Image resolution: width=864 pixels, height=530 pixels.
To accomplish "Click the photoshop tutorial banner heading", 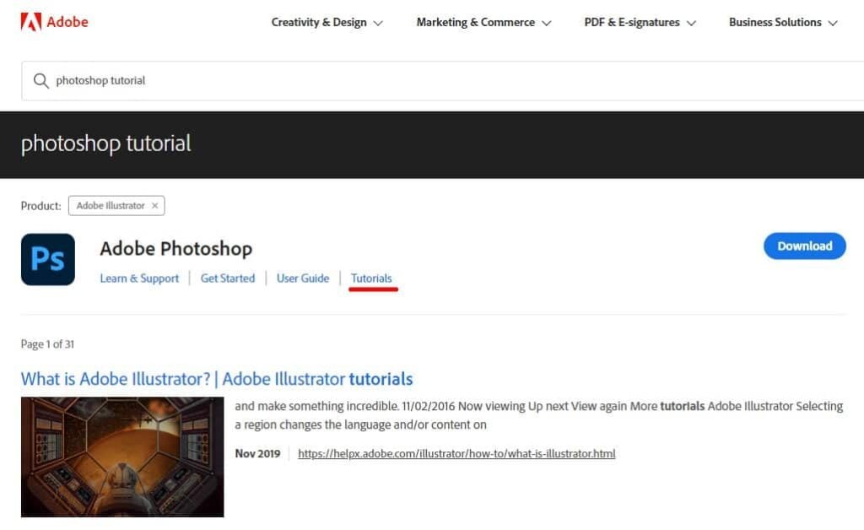I will pos(105,143).
